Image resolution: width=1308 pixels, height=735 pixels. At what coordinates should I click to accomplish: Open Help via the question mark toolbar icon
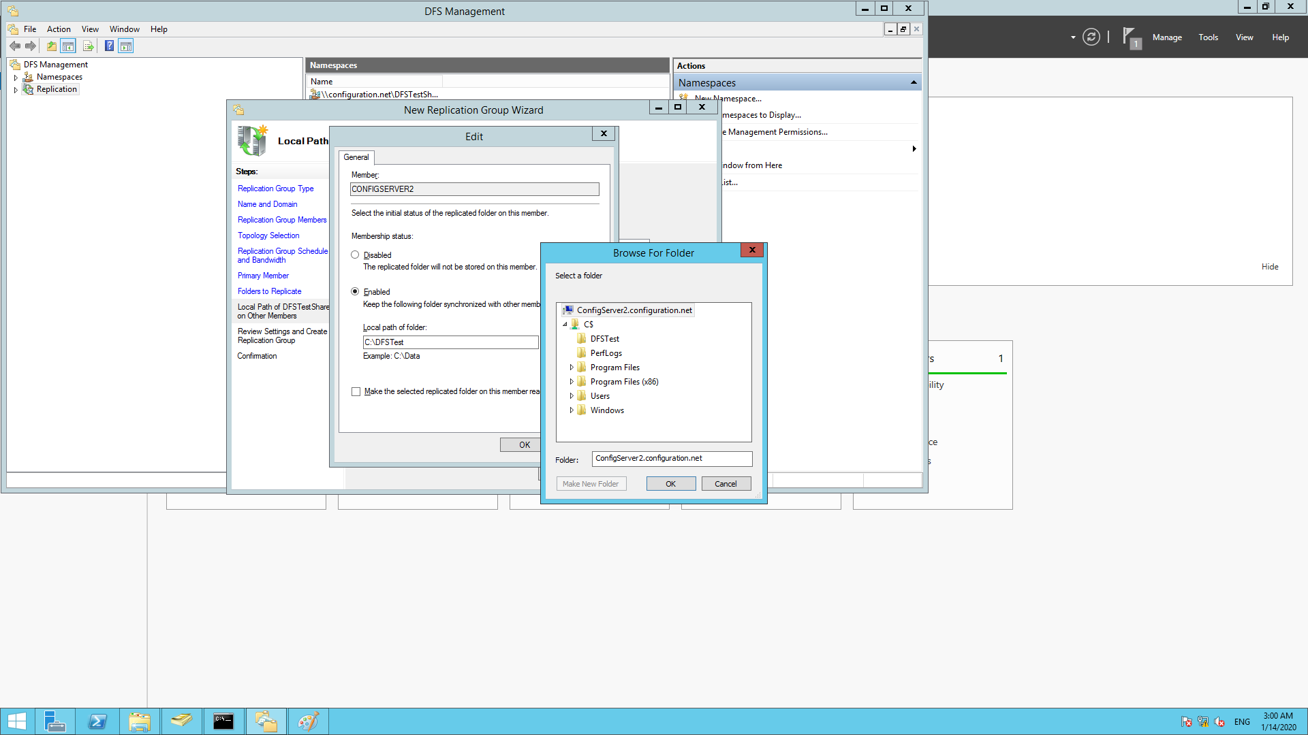click(109, 46)
